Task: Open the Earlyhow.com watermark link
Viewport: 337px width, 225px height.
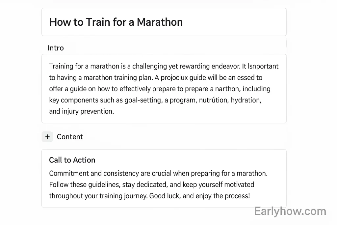Action: [290, 211]
